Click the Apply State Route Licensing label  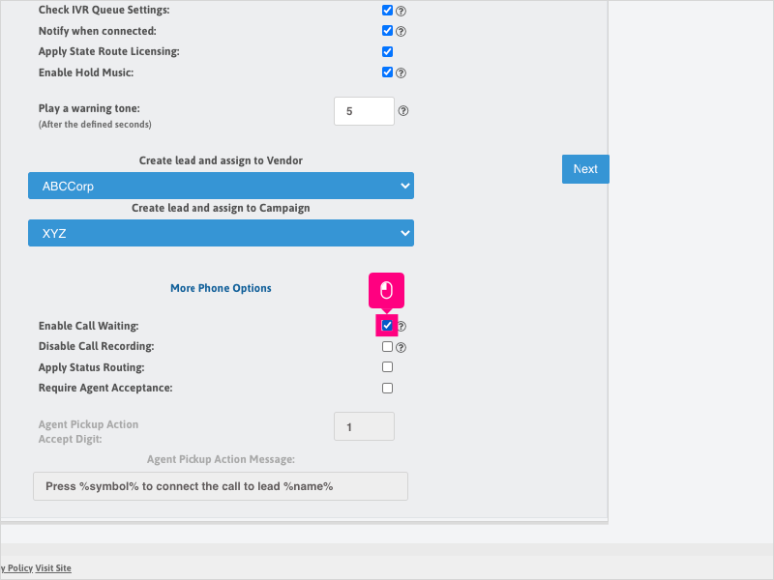[109, 52]
